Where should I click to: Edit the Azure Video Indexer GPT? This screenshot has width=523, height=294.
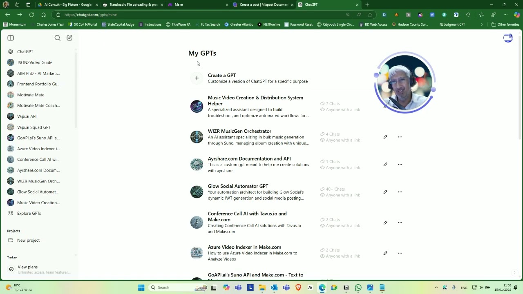click(385, 253)
